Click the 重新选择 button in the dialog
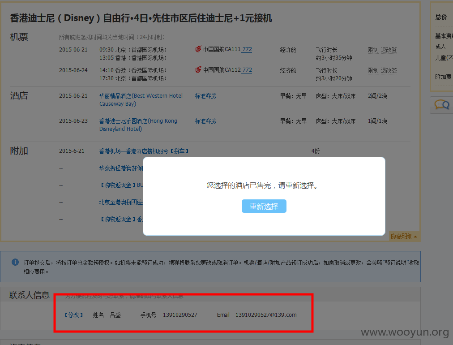453x345 pixels. (x=264, y=206)
